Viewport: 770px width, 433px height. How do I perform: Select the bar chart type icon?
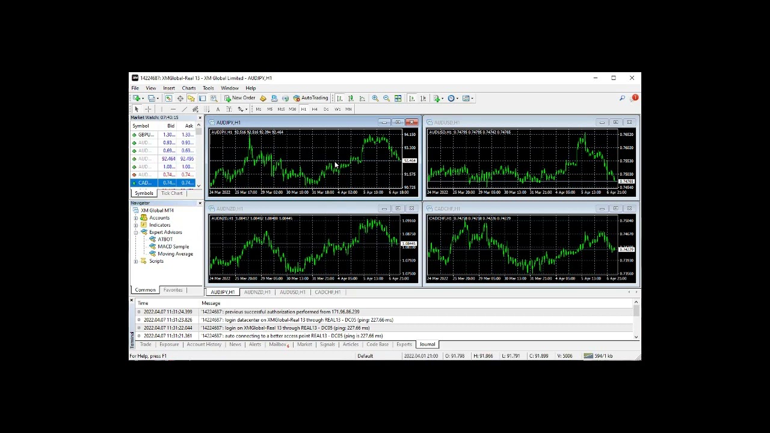coord(340,98)
